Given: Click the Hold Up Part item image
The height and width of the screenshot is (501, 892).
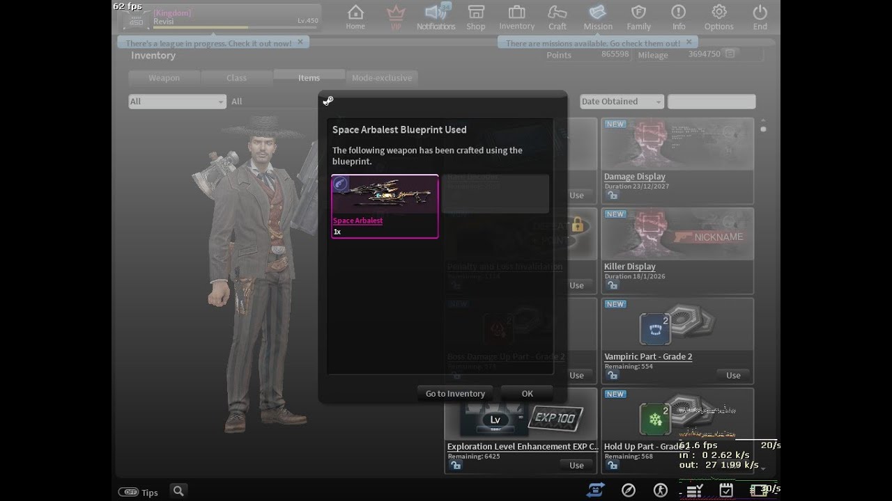Looking at the screenshot, I should tap(677, 415).
